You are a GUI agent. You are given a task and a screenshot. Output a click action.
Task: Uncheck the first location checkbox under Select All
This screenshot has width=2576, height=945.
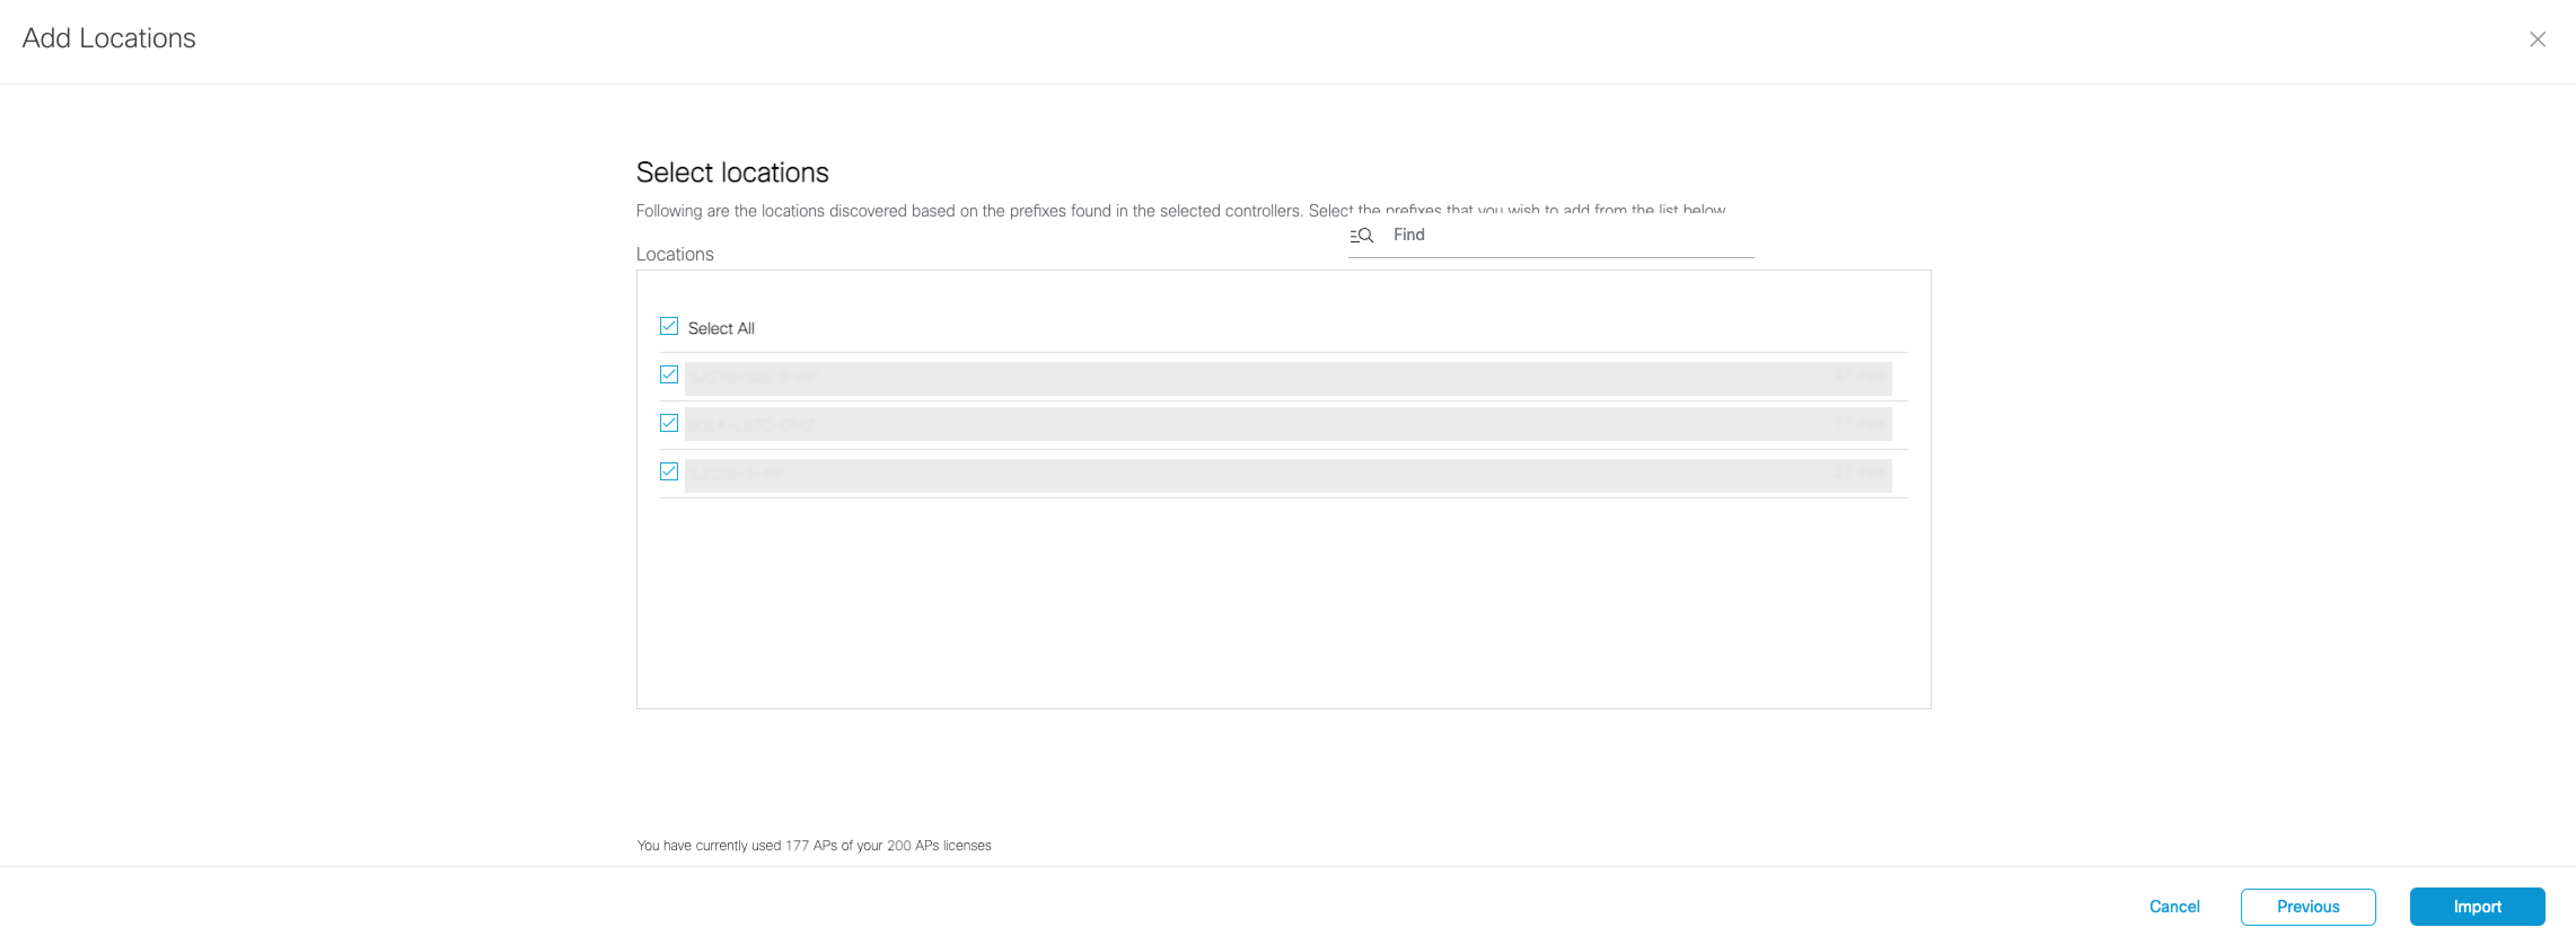pyautogui.click(x=669, y=375)
